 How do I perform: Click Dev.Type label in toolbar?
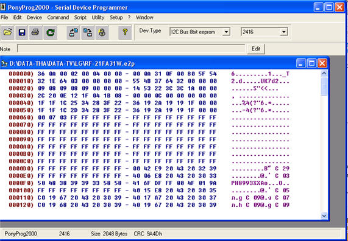pos(150,31)
